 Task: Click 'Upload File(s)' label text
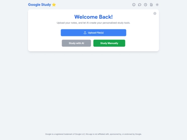click(x=96, y=32)
